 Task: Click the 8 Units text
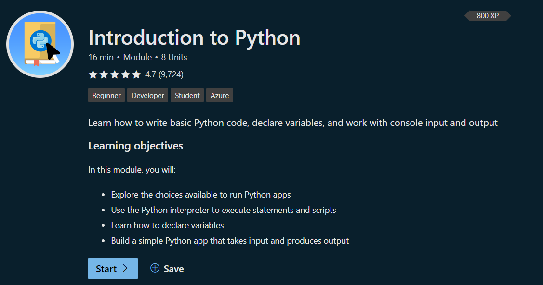pos(174,57)
